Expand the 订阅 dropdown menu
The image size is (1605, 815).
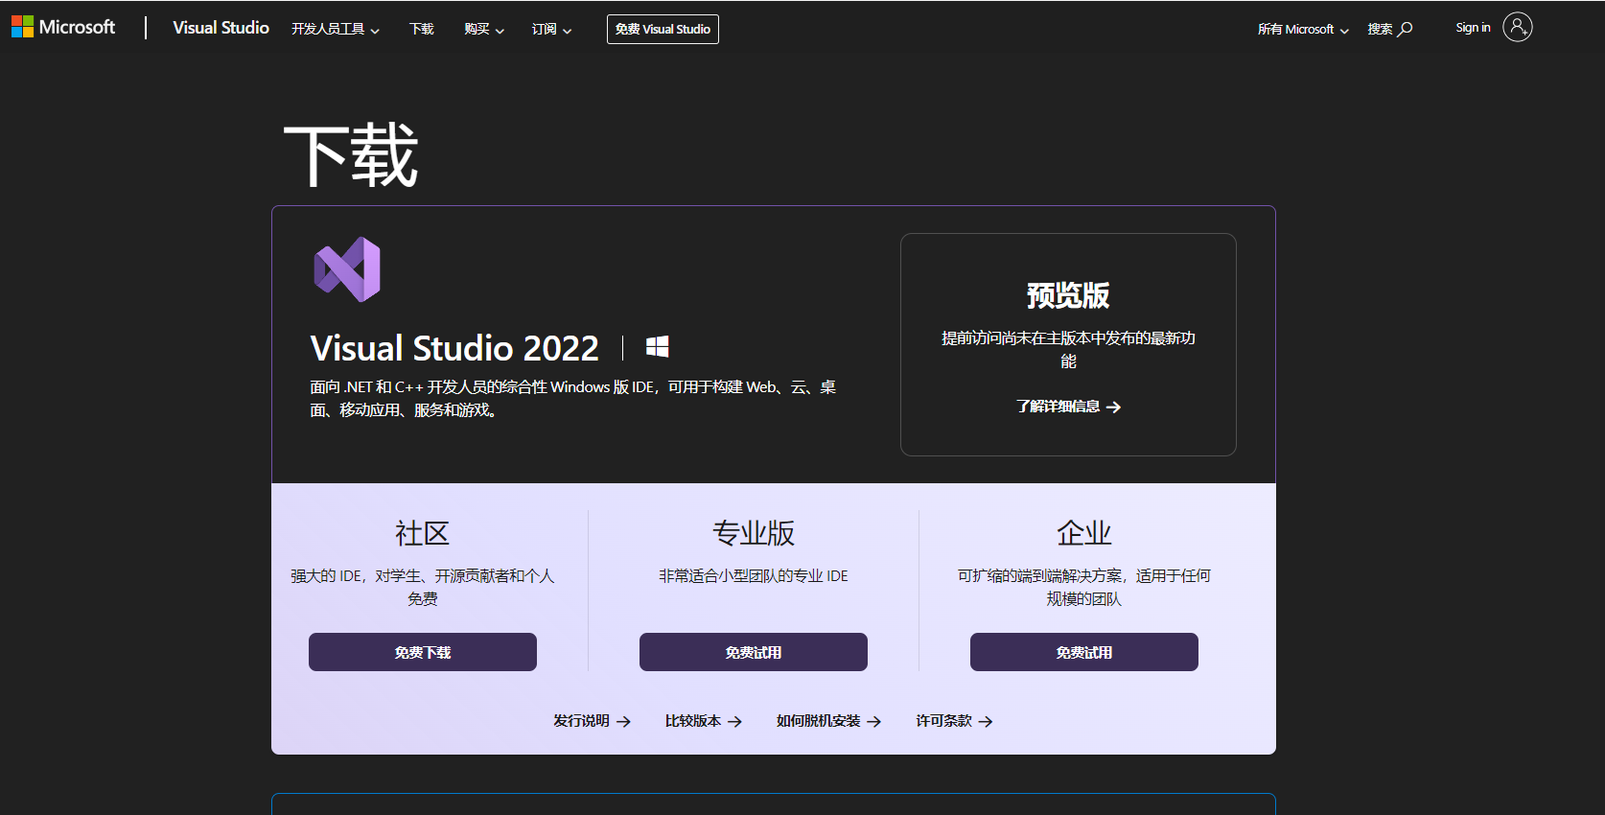tap(551, 29)
